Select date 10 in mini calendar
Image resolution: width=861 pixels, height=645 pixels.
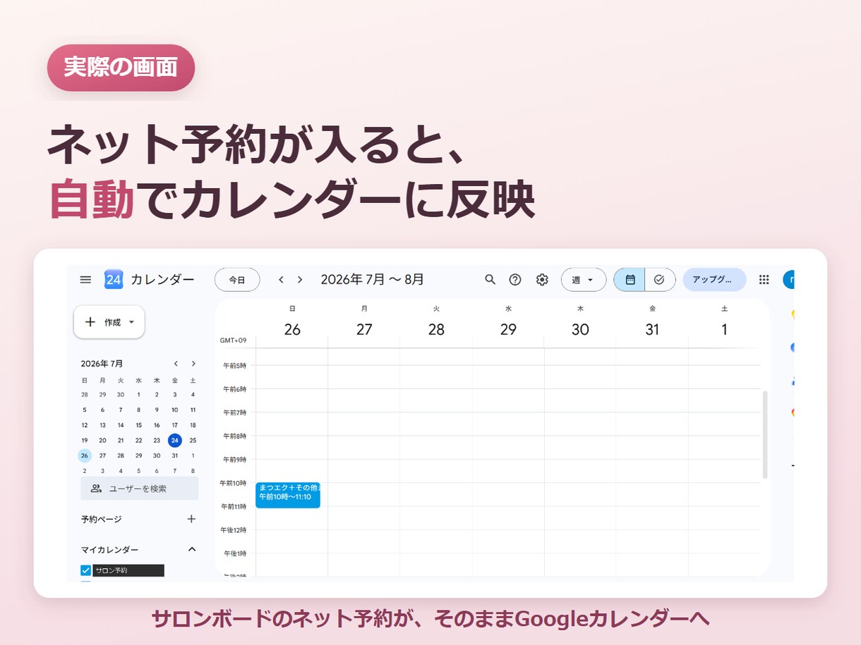(x=175, y=410)
